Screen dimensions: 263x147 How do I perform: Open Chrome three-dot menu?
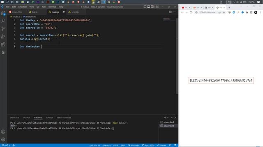point(260,12)
